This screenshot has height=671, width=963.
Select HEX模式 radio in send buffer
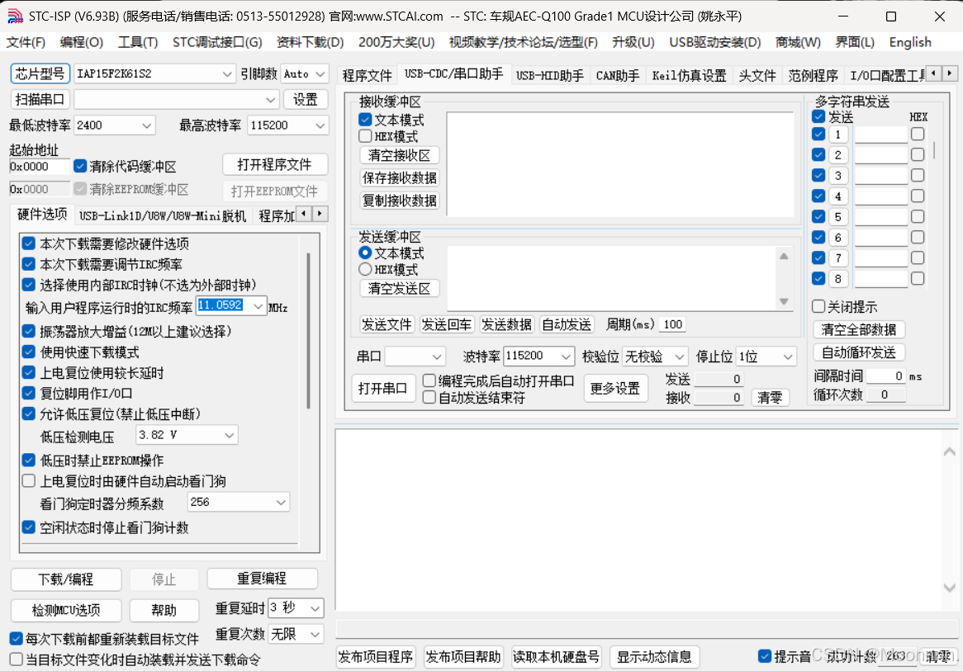coord(365,270)
